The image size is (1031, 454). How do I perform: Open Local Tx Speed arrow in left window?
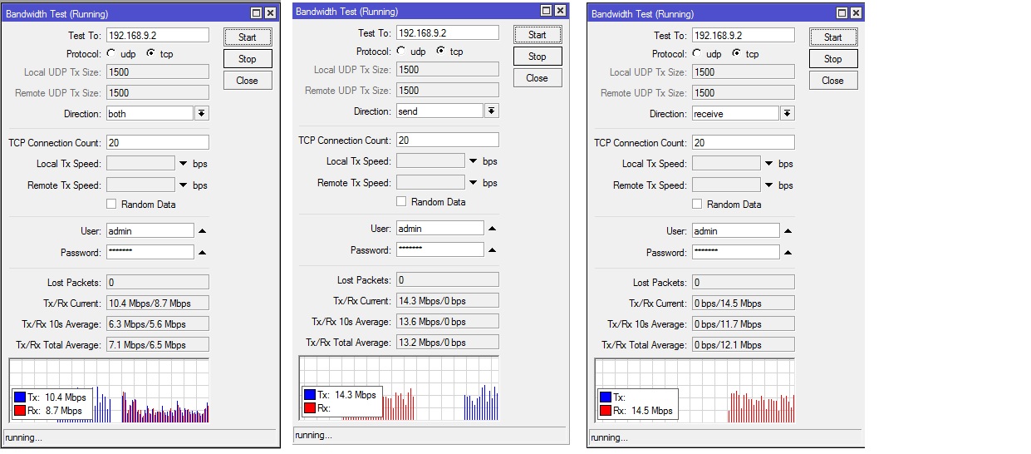(x=184, y=164)
